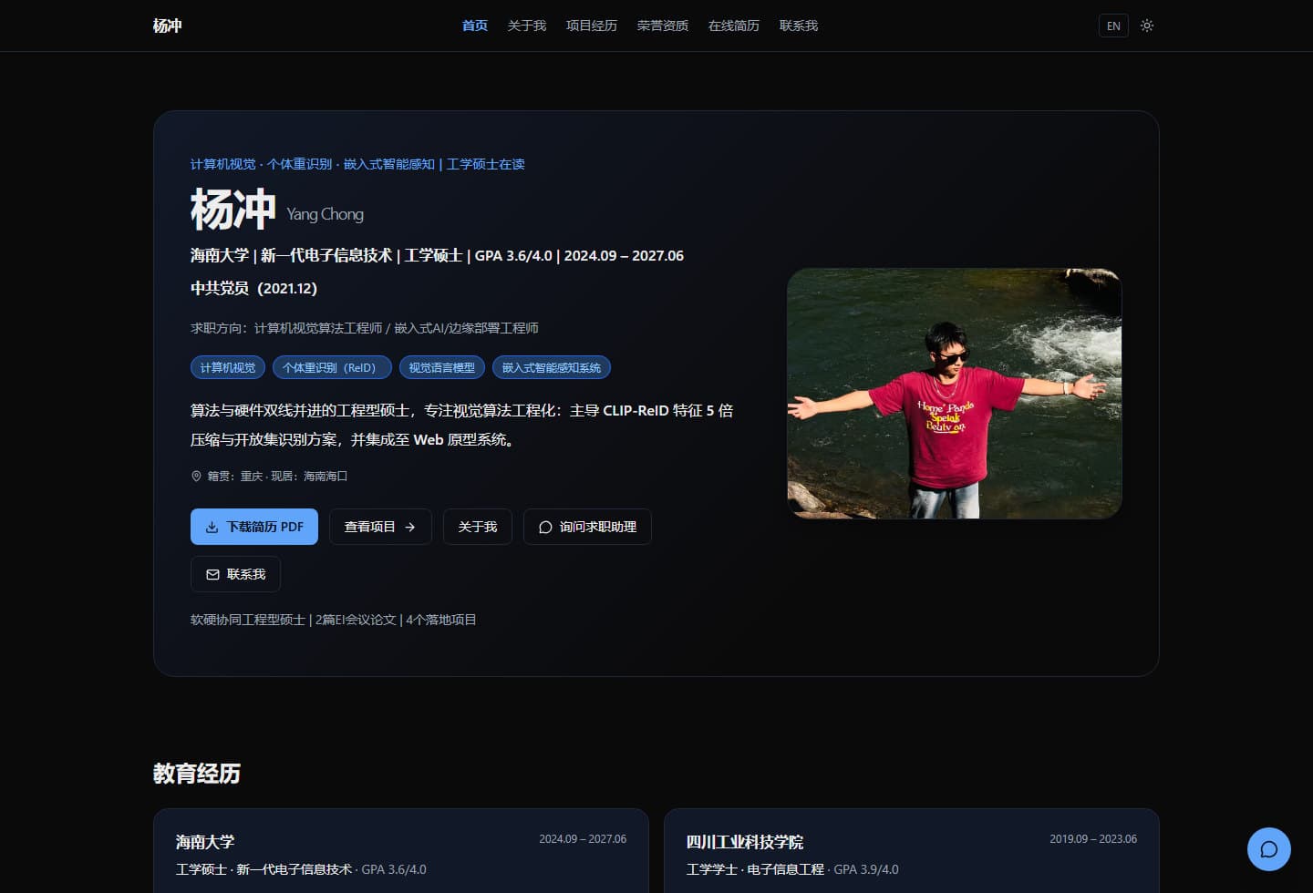The width and height of the screenshot is (1313, 893).
Task: Open the profile photo of the man
Action: (x=955, y=394)
